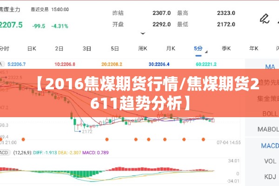
Task: Switch to the 月K chart tab
Action: 171,48
